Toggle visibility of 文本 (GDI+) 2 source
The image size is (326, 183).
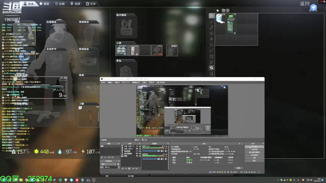point(137,146)
